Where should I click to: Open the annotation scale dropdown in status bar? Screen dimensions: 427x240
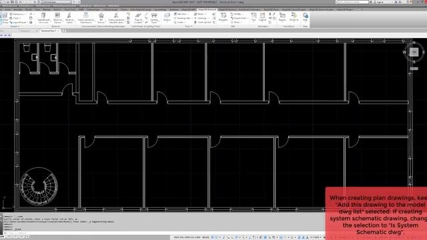pos(315,237)
